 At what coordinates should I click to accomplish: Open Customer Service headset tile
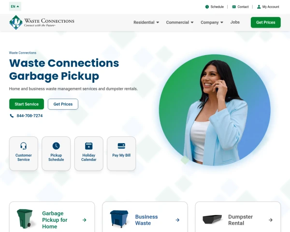click(x=24, y=153)
